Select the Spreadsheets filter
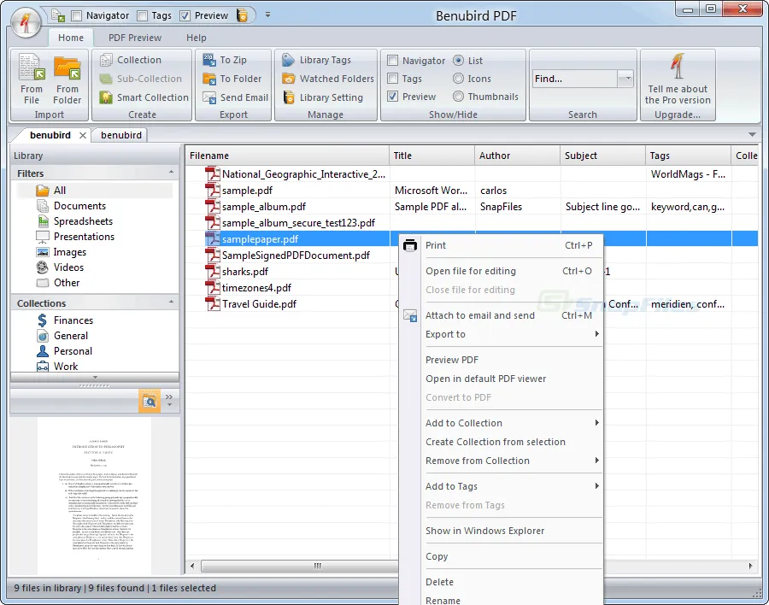This screenshot has width=769, height=605. pyautogui.click(x=74, y=221)
